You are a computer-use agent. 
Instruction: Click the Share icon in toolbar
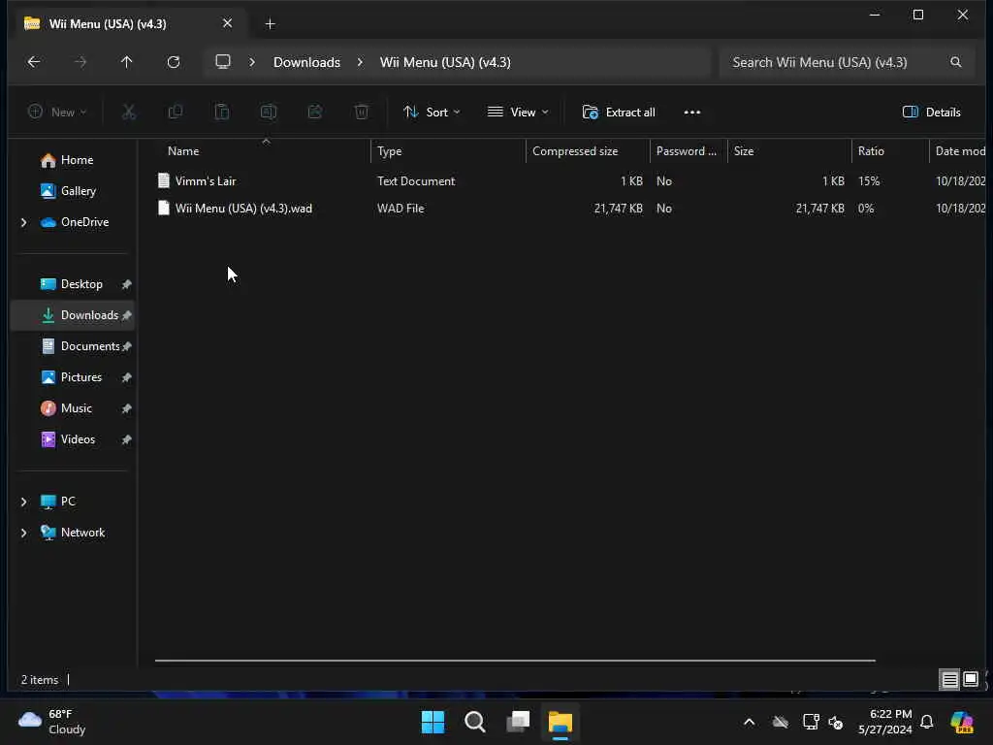(315, 113)
